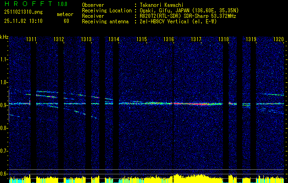Click the 1315 time marker
The image size is (288, 183).
pyautogui.click(x=141, y=39)
